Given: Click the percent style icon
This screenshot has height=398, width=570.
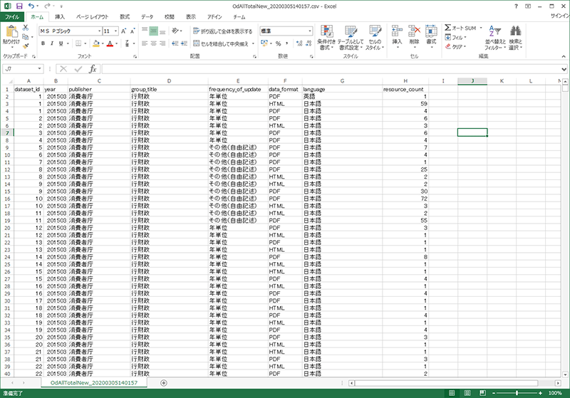Looking at the screenshot, I should 278,43.
